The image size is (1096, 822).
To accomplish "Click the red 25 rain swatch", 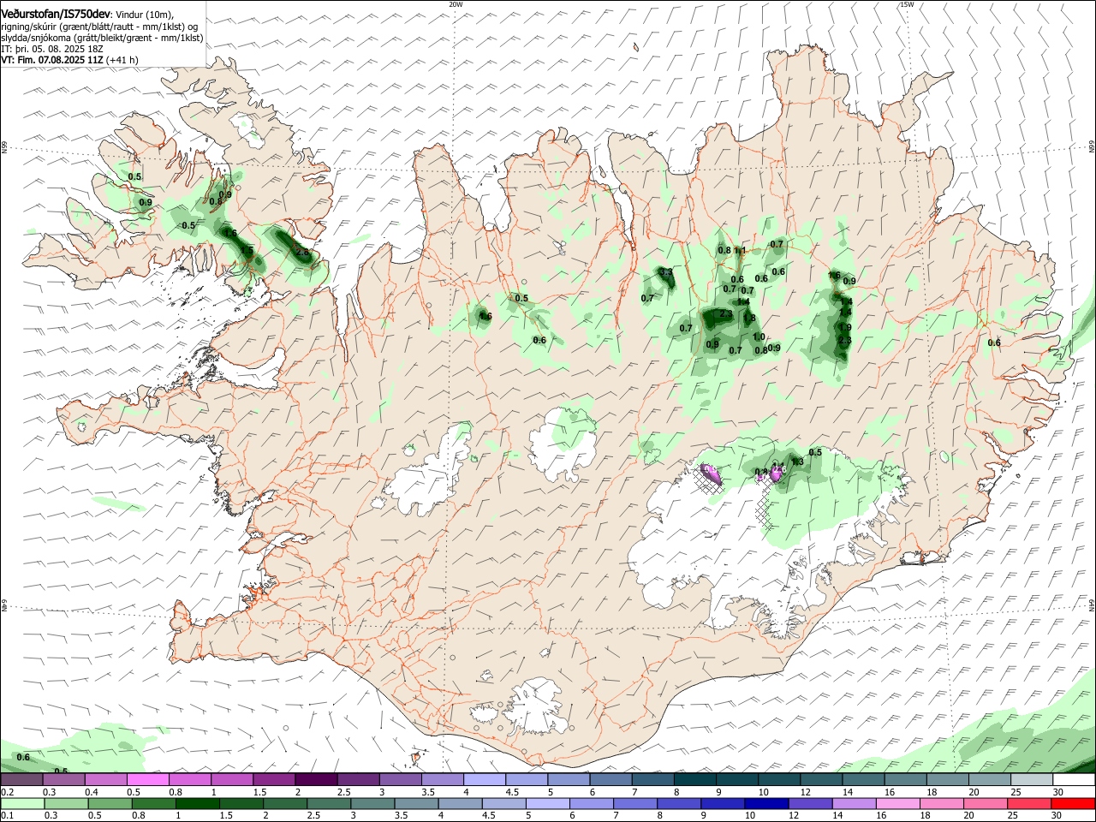I will (x=1029, y=803).
